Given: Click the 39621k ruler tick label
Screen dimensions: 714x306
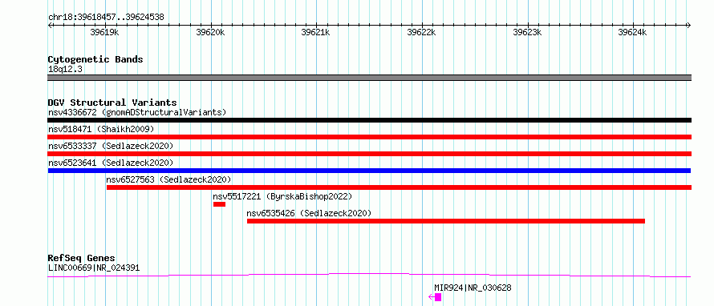Looking at the screenshot, I should (x=315, y=32).
